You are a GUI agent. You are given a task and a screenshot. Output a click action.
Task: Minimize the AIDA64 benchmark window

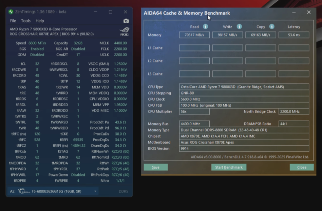(294, 12)
